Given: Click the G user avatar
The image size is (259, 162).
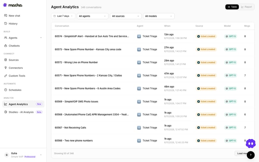Looking at the screenshot, I should 7,155.
